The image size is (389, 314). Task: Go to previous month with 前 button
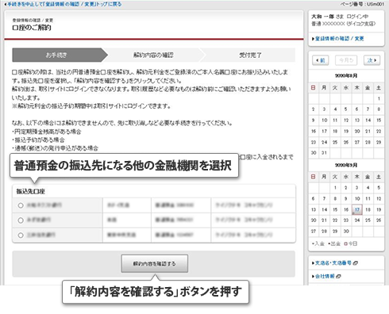pos(321,60)
